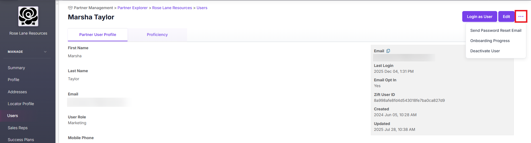Switch to the Proficiency tab
The height and width of the screenshot is (143, 531).
click(157, 35)
